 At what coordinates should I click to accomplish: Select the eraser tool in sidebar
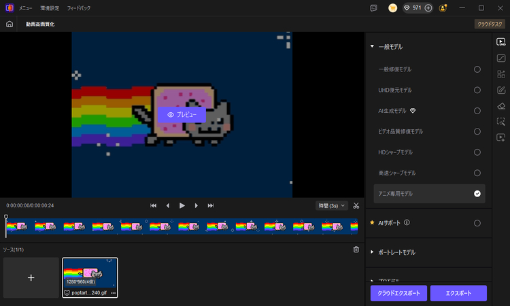point(501,105)
